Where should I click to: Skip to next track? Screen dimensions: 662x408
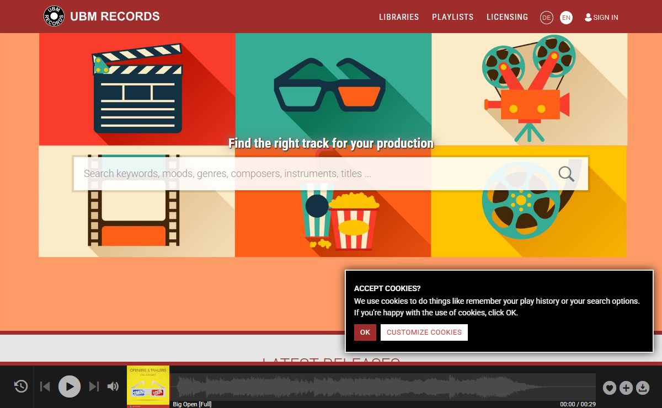click(94, 386)
